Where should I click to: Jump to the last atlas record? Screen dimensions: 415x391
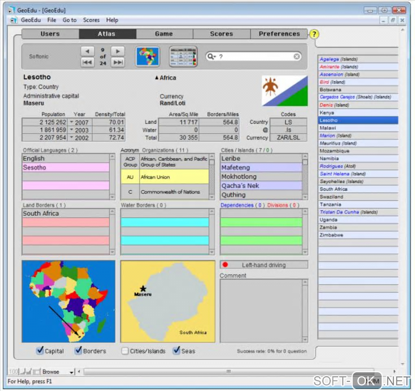point(118,63)
